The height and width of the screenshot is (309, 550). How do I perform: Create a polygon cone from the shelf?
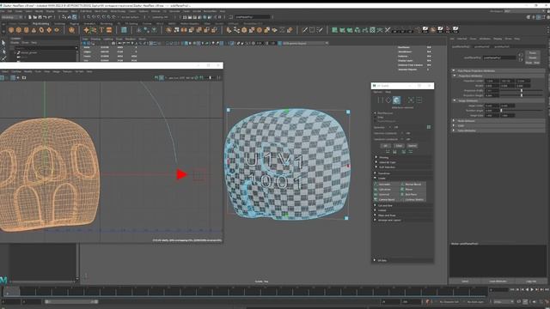click(x=34, y=30)
